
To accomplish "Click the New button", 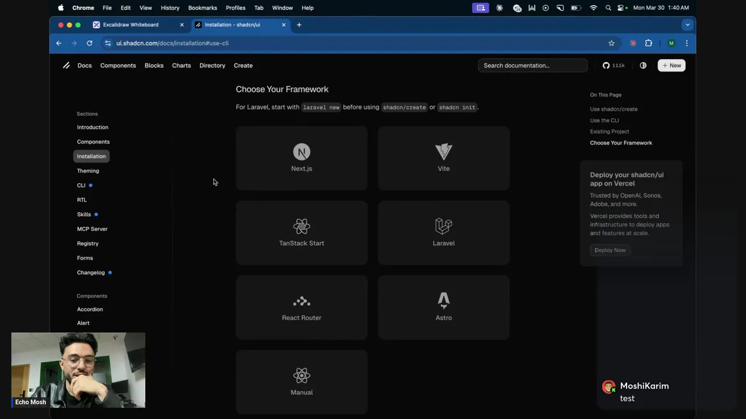I will pyautogui.click(x=671, y=65).
